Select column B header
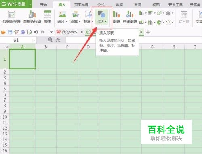Viewport: 202px width, 154px height. (46, 47)
